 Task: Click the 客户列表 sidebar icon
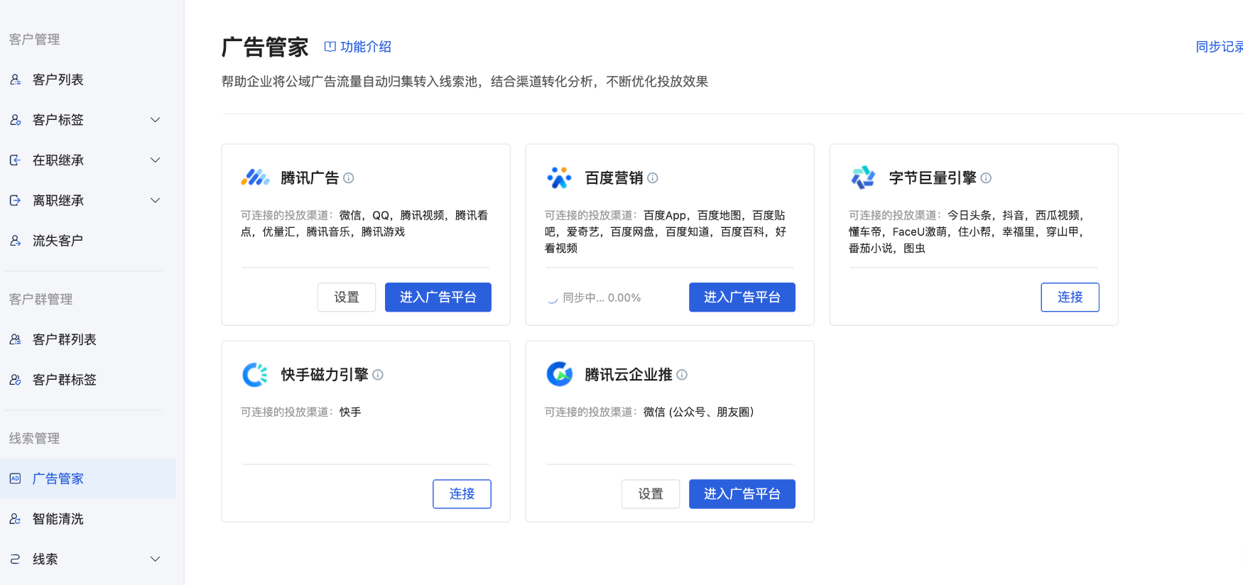(15, 80)
